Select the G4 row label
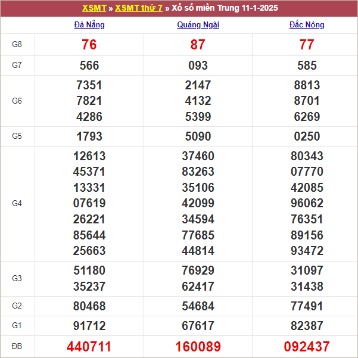 coord(17,204)
